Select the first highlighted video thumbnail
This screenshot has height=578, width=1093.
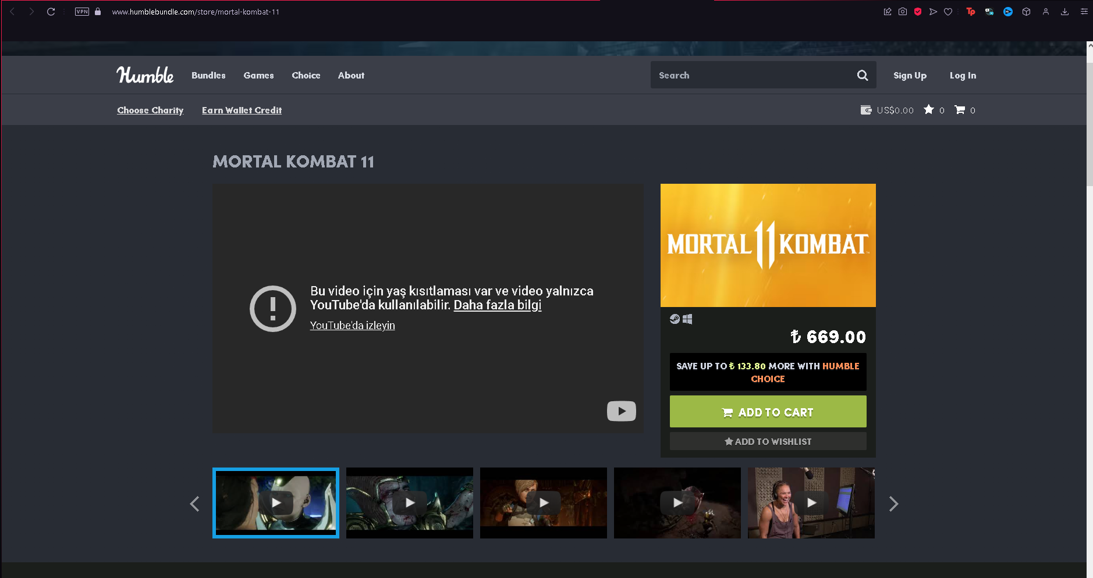point(276,503)
